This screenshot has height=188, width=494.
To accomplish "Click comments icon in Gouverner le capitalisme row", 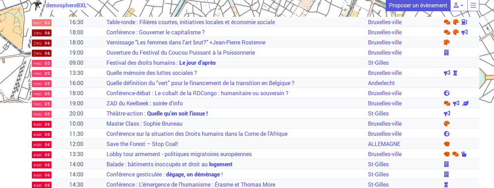I will (x=447, y=32).
